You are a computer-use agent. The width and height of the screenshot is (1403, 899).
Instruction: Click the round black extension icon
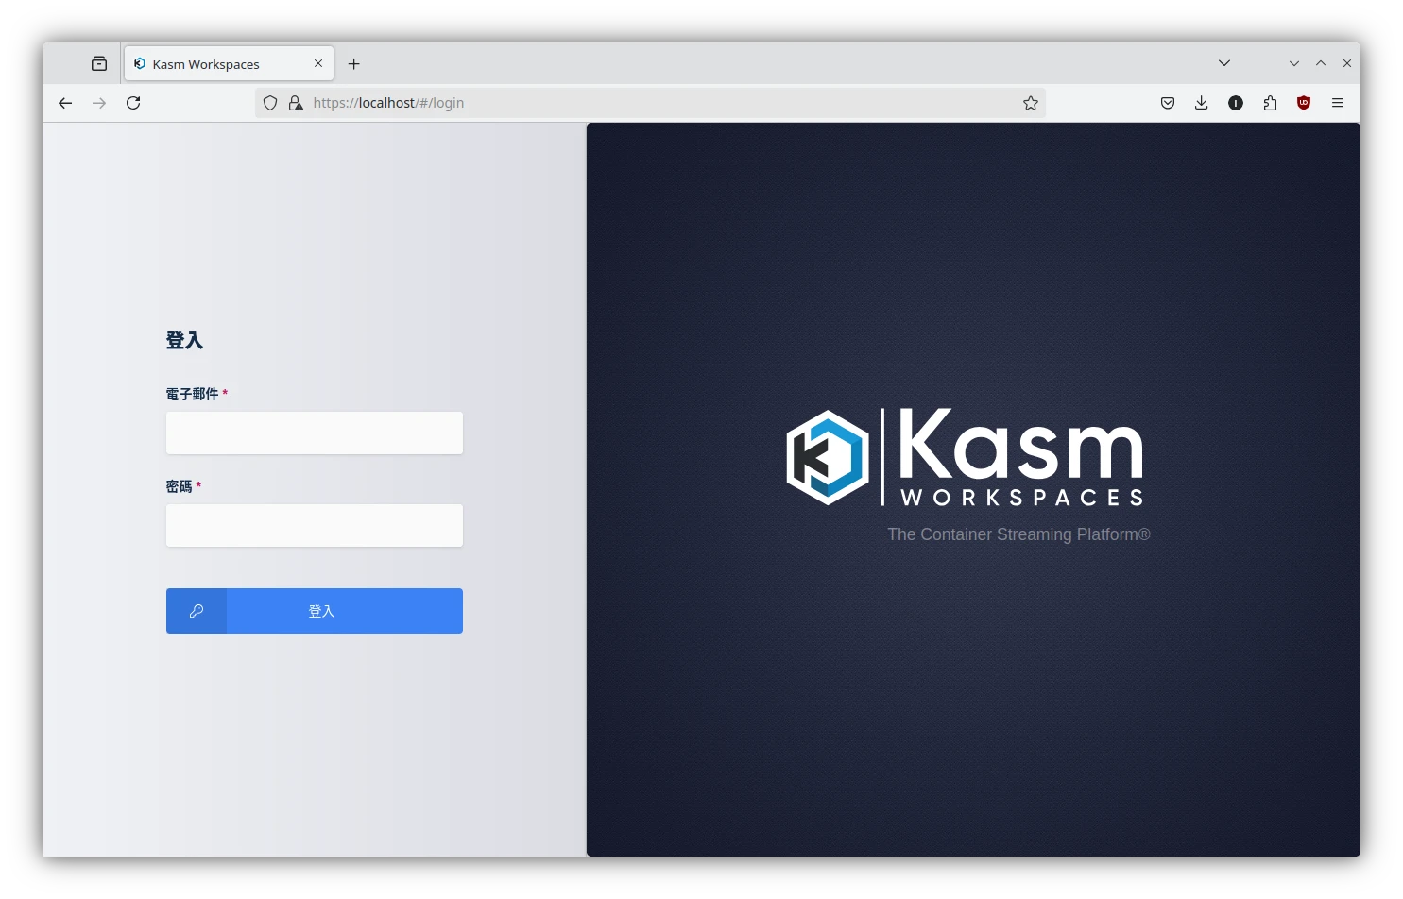pos(1236,103)
